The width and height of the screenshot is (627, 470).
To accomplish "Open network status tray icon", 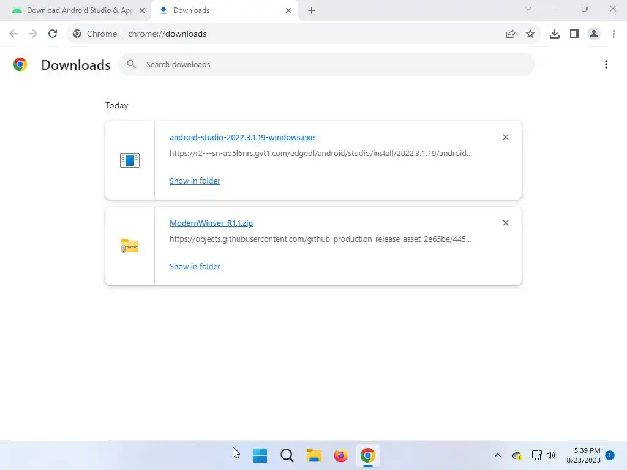I will tap(536, 455).
